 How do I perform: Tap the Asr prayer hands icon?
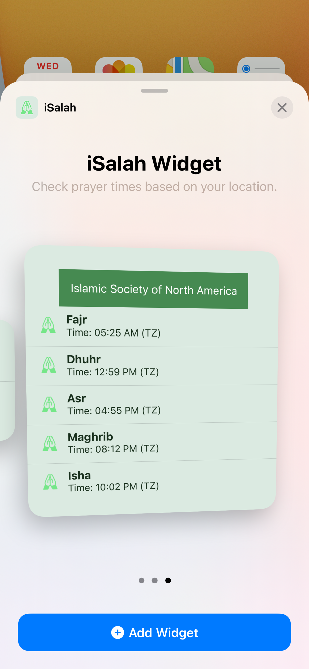tap(49, 404)
